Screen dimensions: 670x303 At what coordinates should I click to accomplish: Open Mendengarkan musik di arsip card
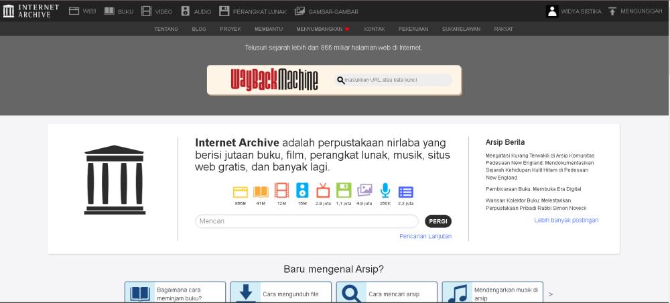click(492, 292)
